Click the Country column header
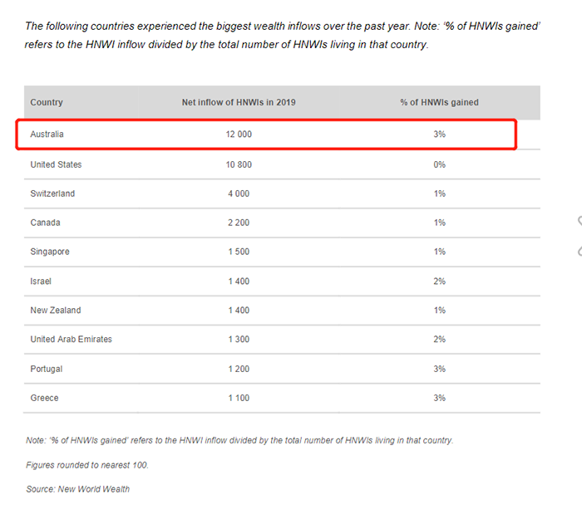Screen dimensions: 582x519 click(x=47, y=102)
